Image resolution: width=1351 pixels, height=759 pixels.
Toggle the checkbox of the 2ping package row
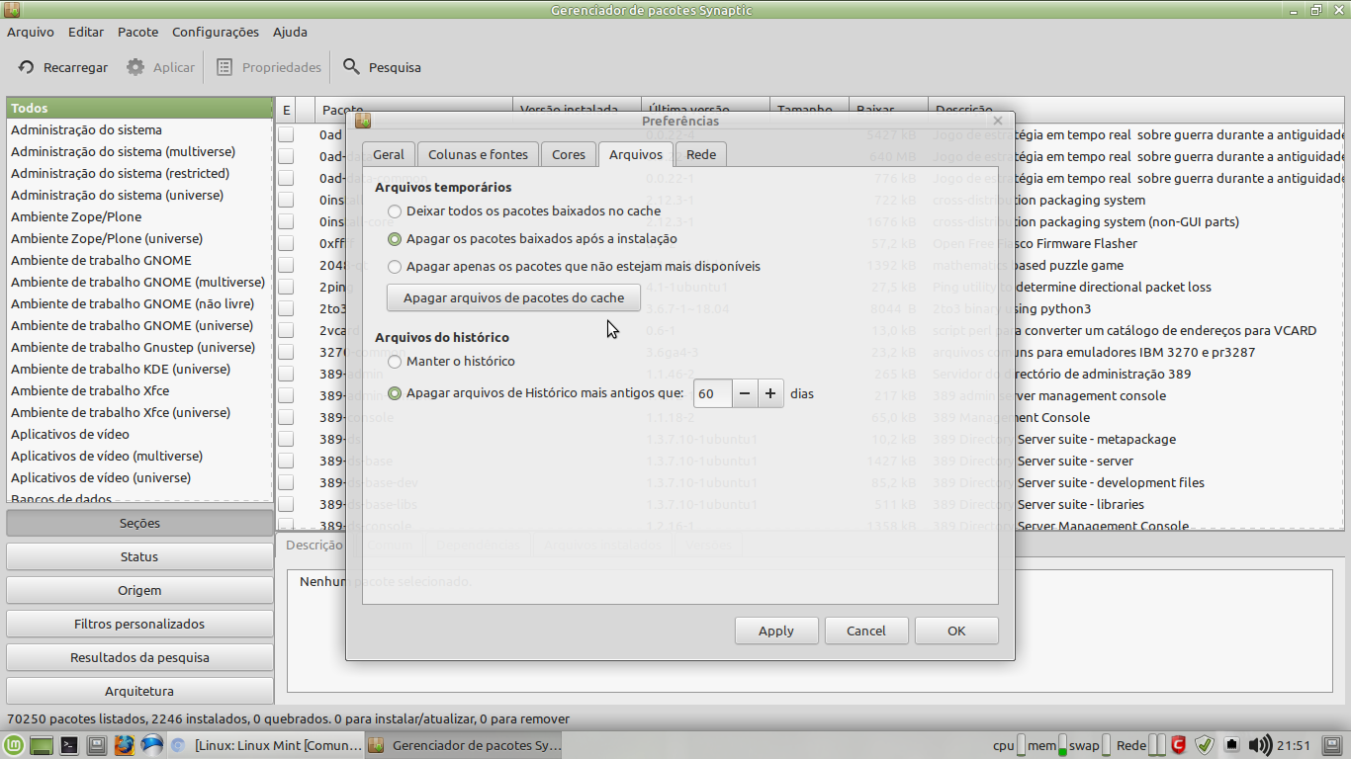click(x=286, y=287)
